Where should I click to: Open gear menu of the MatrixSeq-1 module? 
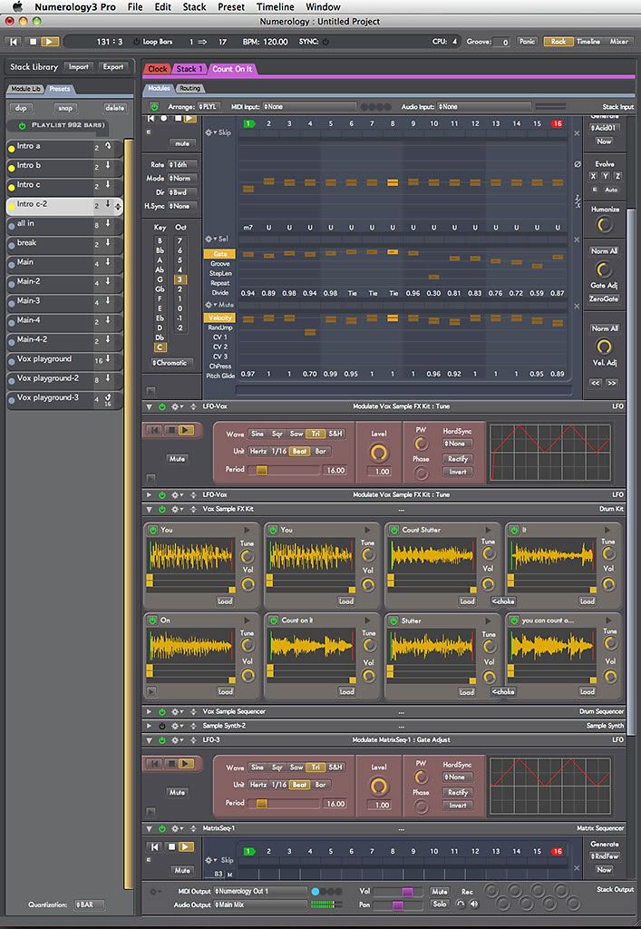177,828
